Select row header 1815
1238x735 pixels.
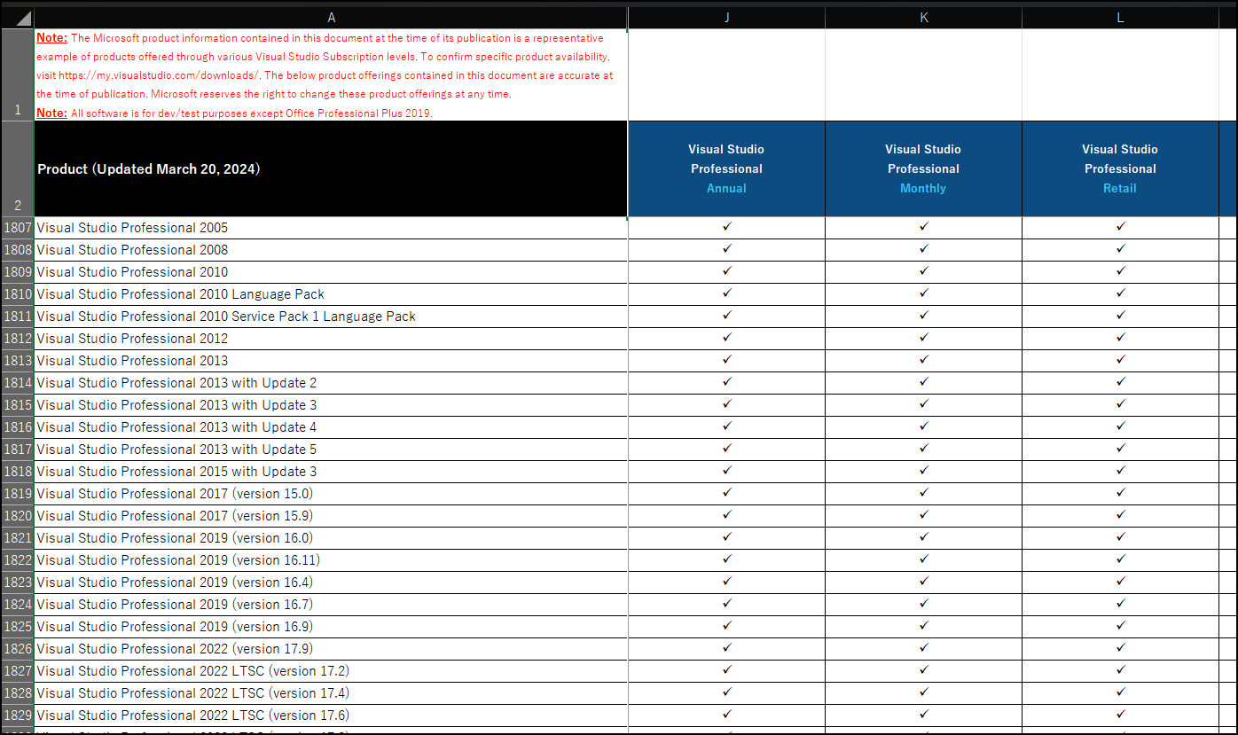tap(18, 405)
